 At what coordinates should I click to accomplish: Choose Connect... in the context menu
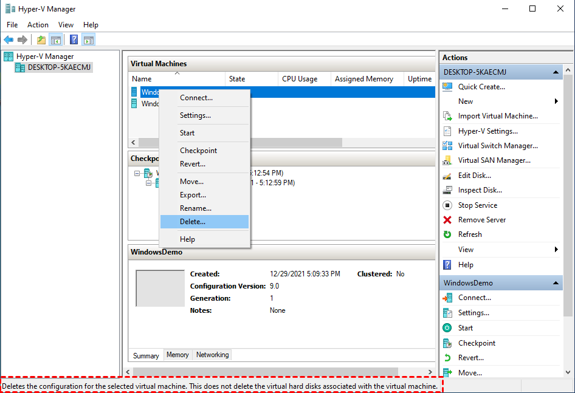(205, 98)
